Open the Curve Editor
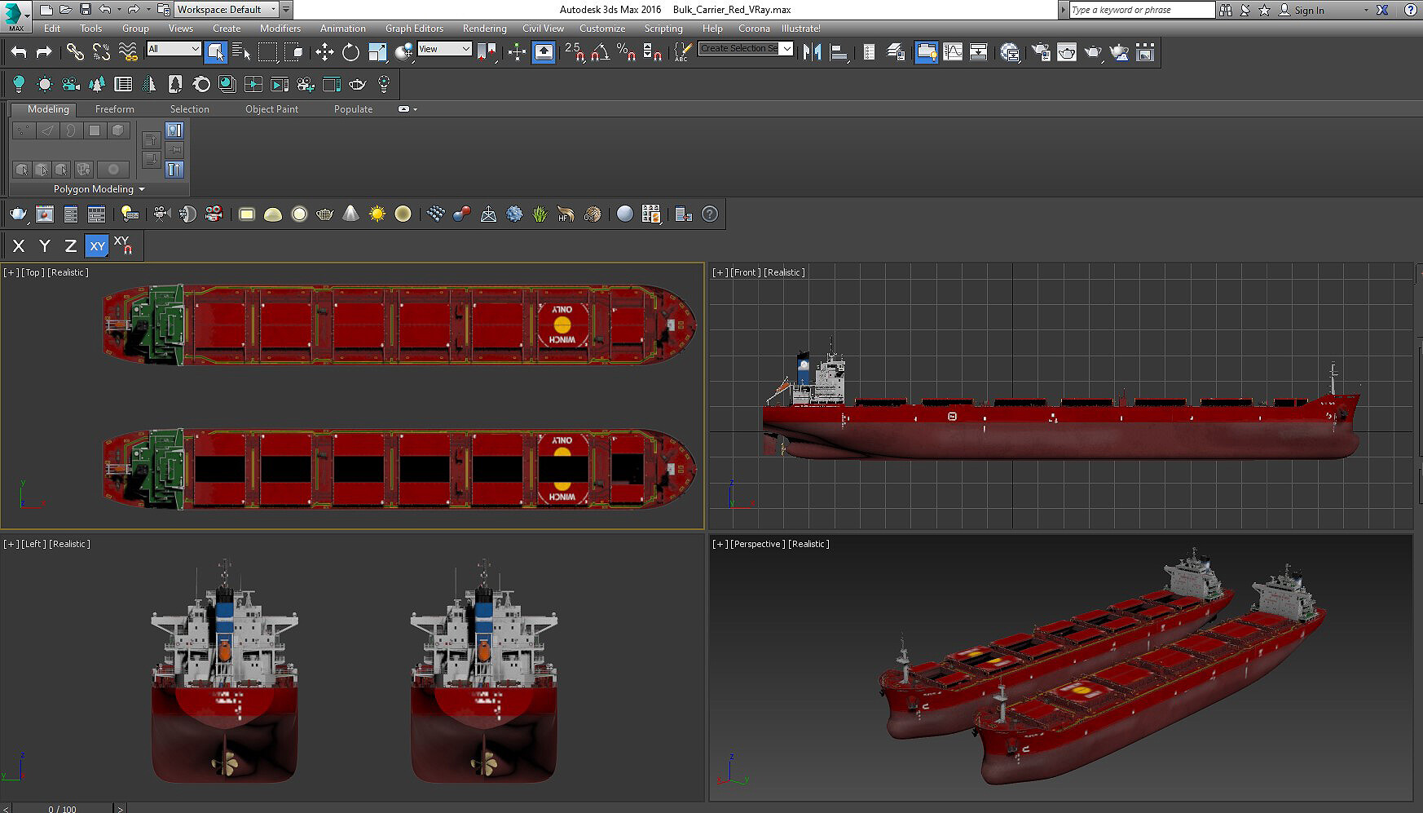Viewport: 1423px width, 813px height. [952, 52]
